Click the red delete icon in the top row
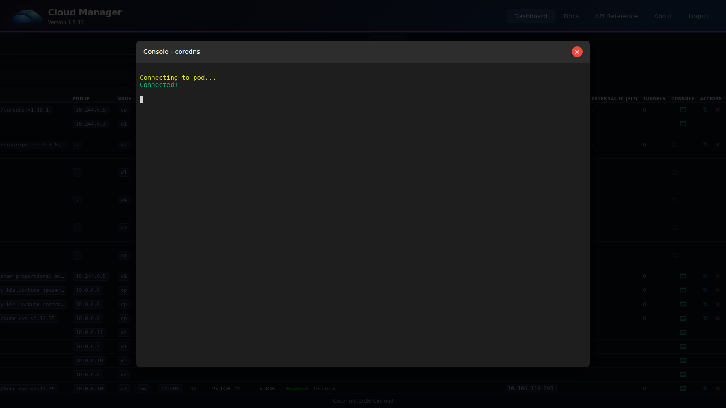 (x=718, y=110)
